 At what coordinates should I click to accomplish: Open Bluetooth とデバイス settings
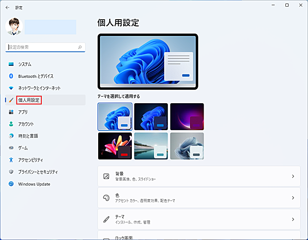pyautogui.click(x=45, y=76)
